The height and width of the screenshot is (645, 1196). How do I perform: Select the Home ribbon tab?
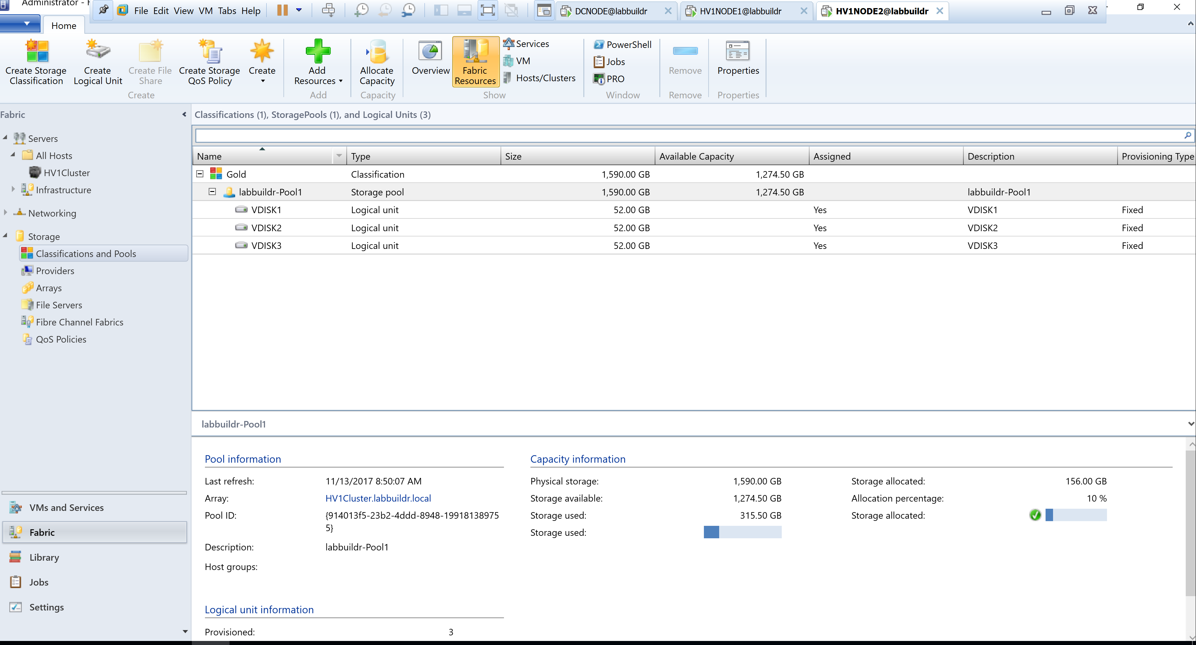coord(64,26)
